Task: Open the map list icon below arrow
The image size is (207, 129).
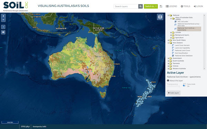Action: (x=3, y=32)
